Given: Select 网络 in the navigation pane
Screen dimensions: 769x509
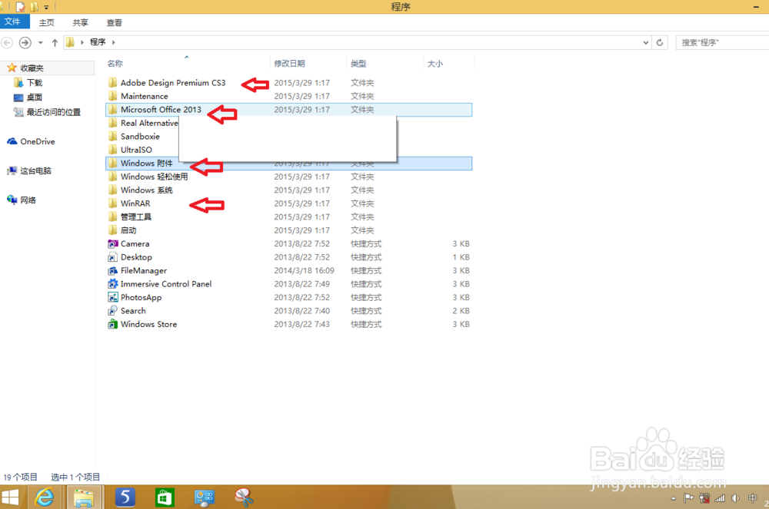Looking at the screenshot, I should click(x=28, y=200).
